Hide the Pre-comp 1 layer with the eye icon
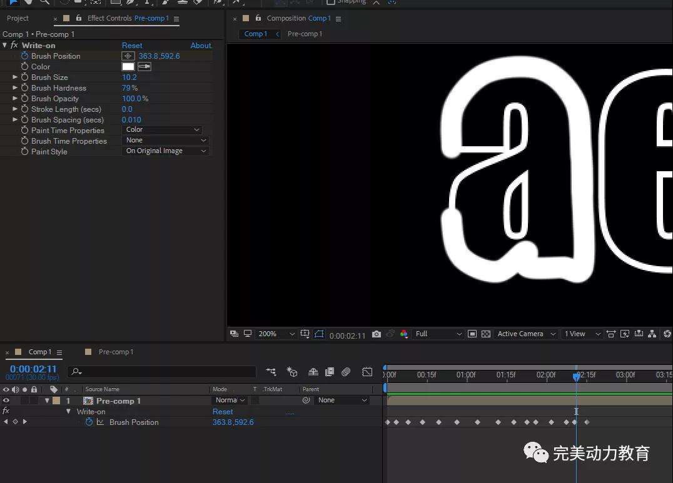Image resolution: width=673 pixels, height=483 pixels. 6,401
